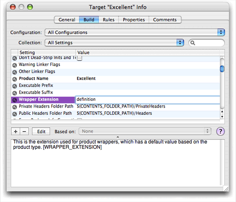Click the icon beside Warning Linker Flags

(x=14, y=65)
